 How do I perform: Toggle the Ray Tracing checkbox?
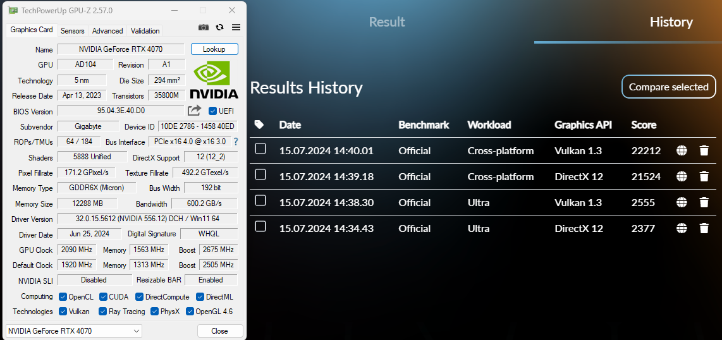coord(103,312)
